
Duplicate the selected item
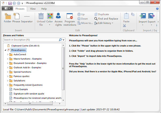(x=101, y=14)
